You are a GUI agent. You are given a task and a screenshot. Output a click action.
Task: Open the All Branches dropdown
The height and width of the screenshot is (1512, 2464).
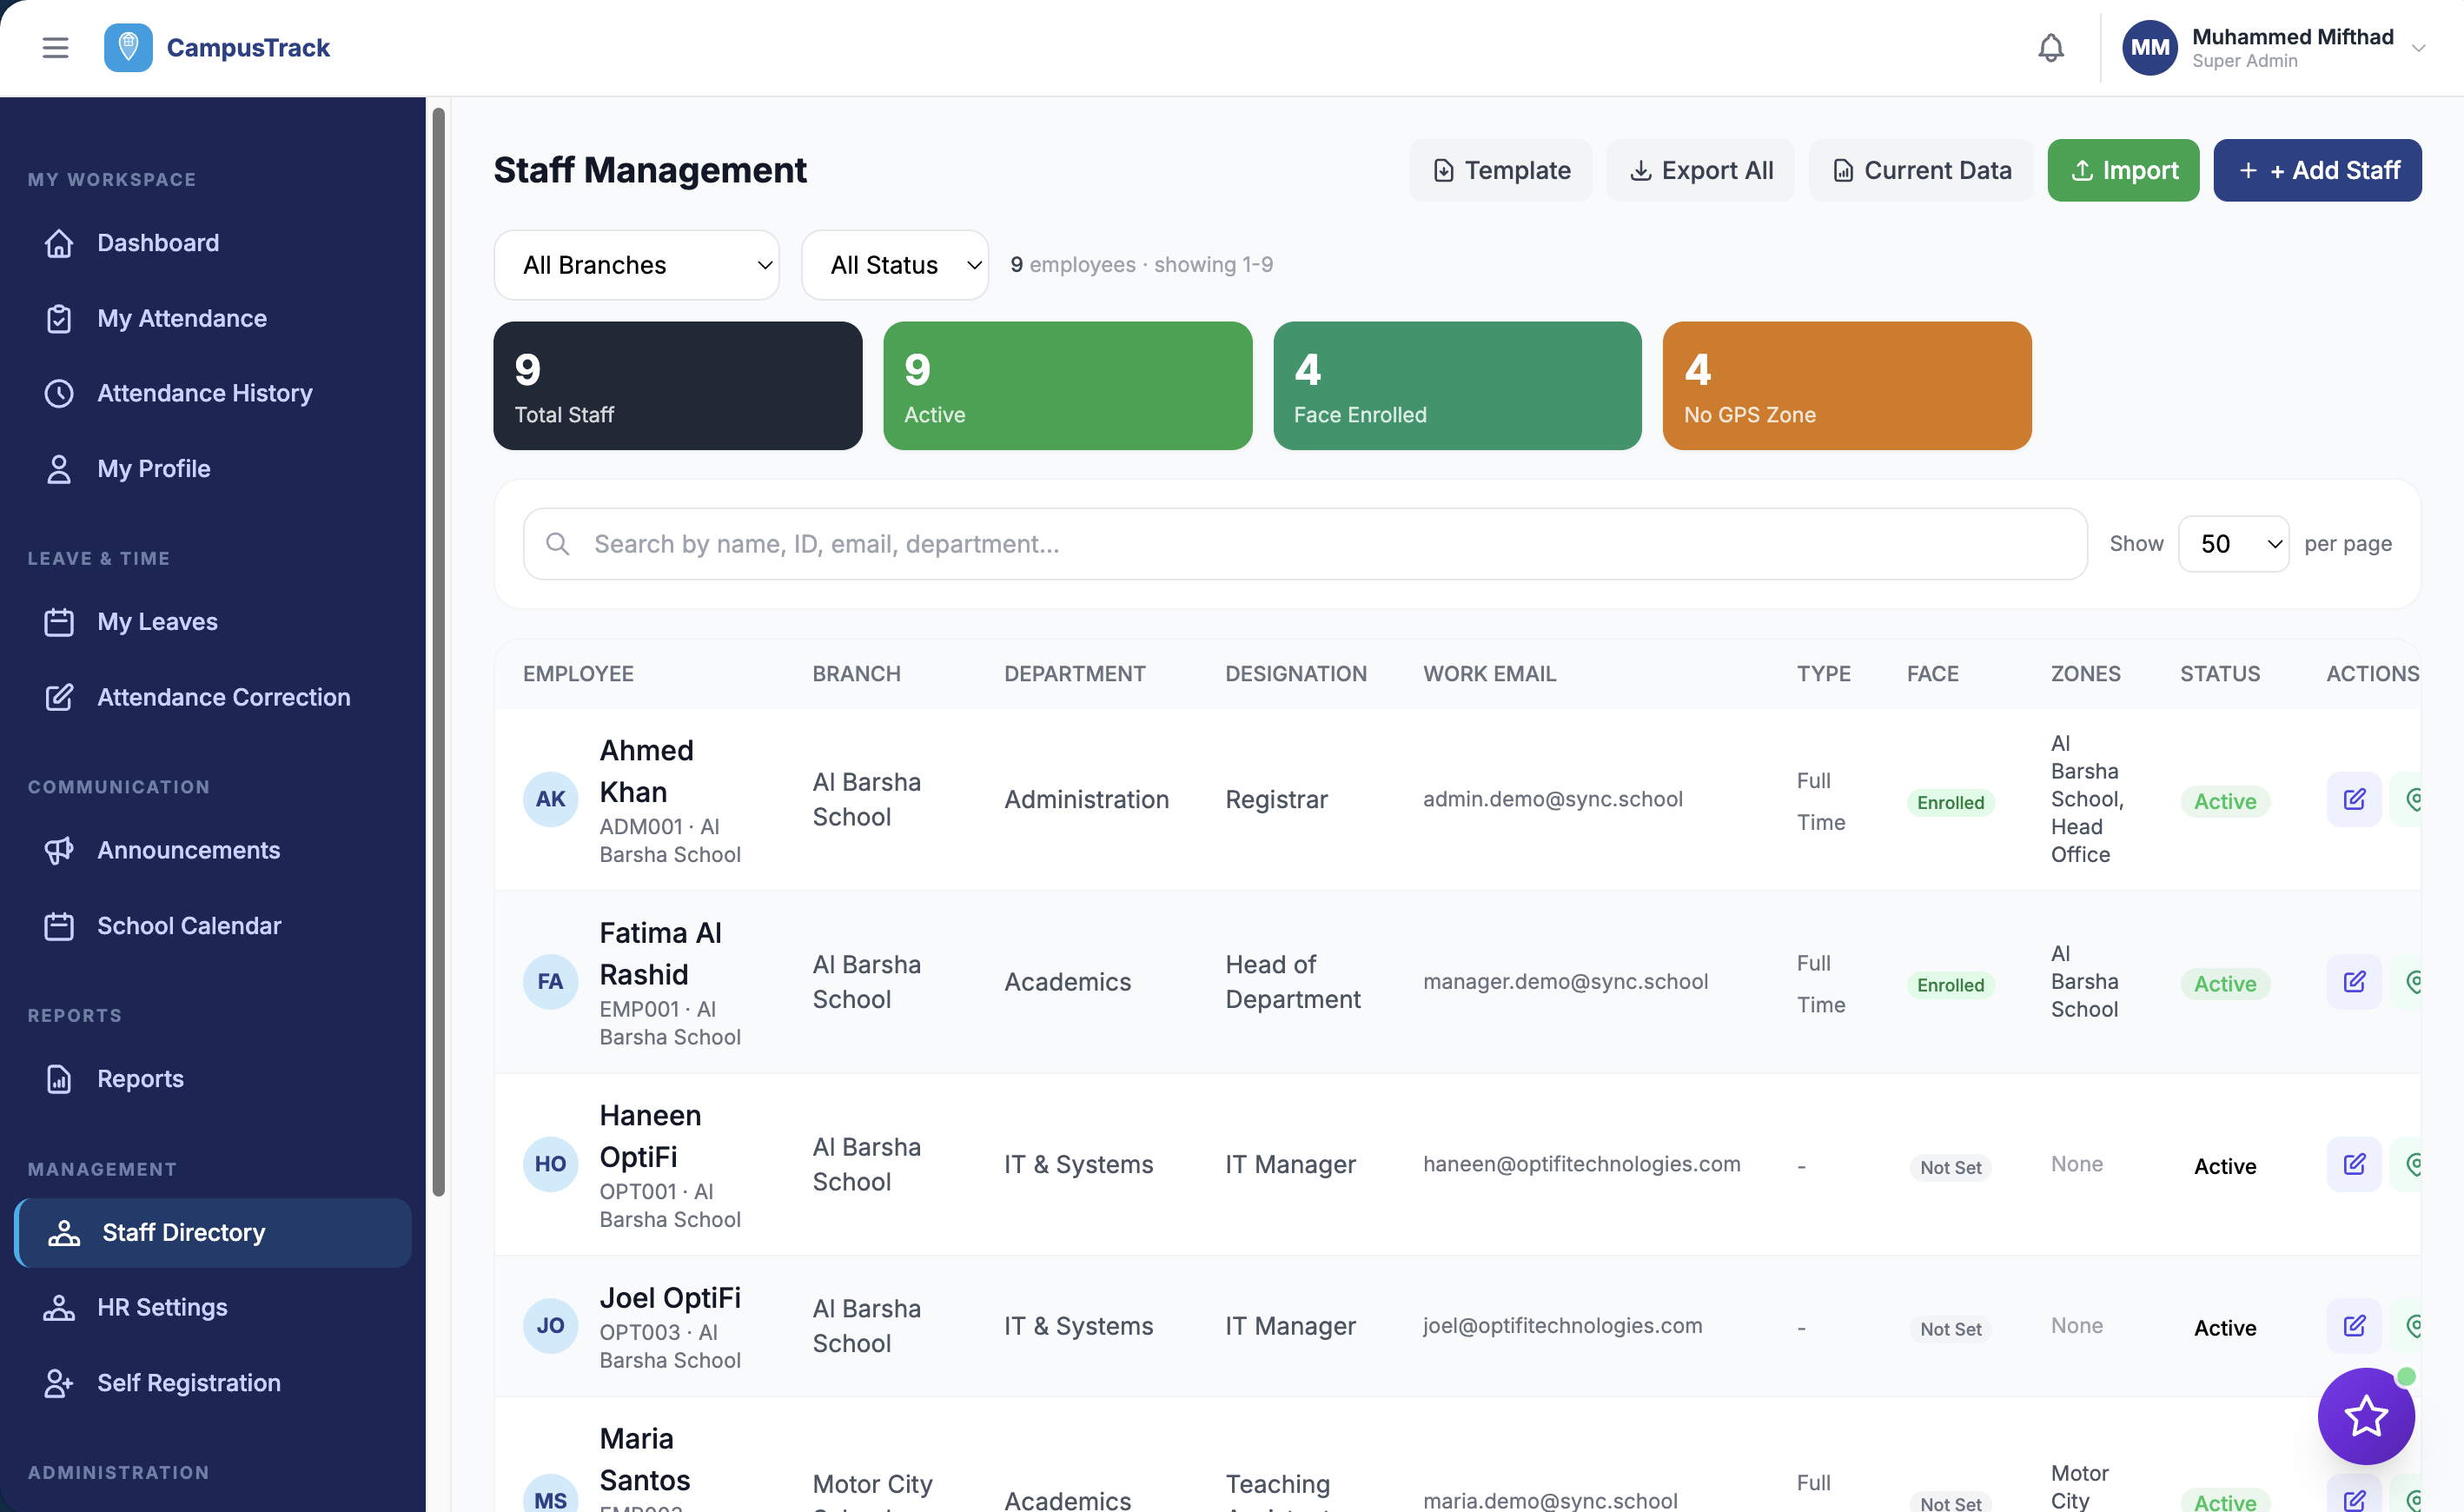pyautogui.click(x=637, y=264)
